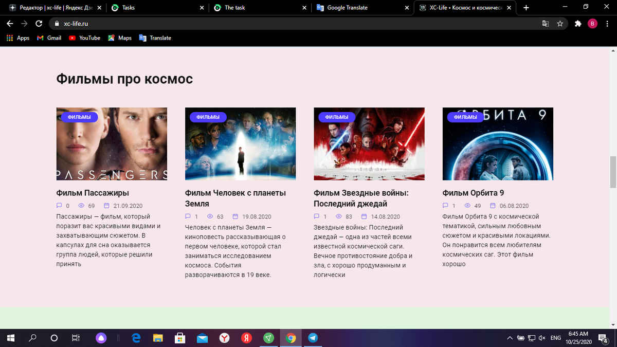Open the Орбита 9 movie thumbnail
The height and width of the screenshot is (347, 617).
[x=498, y=144]
